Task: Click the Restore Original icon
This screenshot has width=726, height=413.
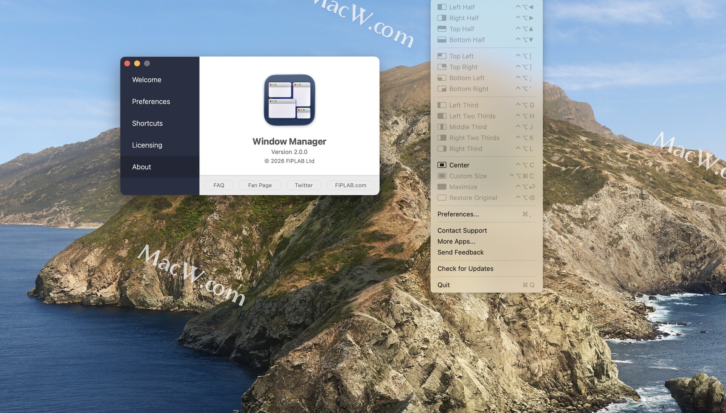Action: click(442, 198)
